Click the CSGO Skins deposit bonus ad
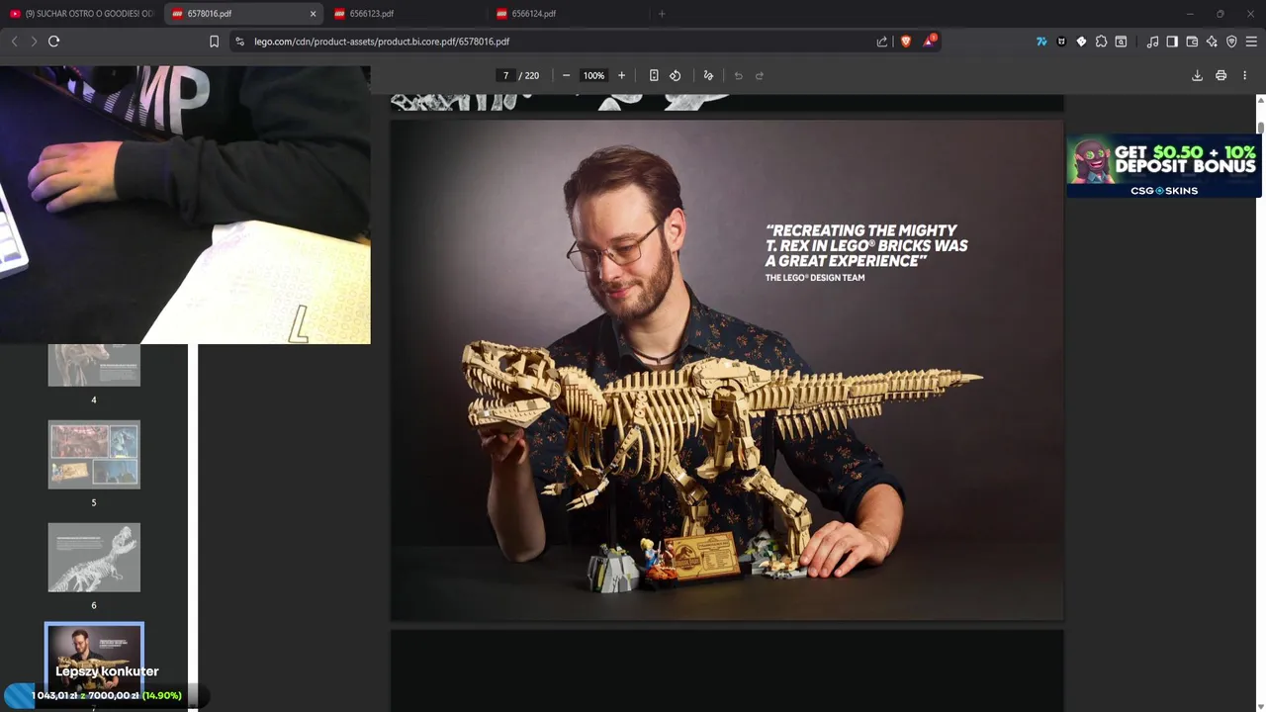Image resolution: width=1266 pixels, height=712 pixels. pyautogui.click(x=1163, y=165)
